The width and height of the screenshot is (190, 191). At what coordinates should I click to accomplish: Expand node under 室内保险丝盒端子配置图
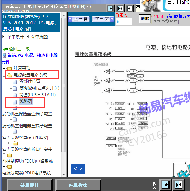[10, 143]
